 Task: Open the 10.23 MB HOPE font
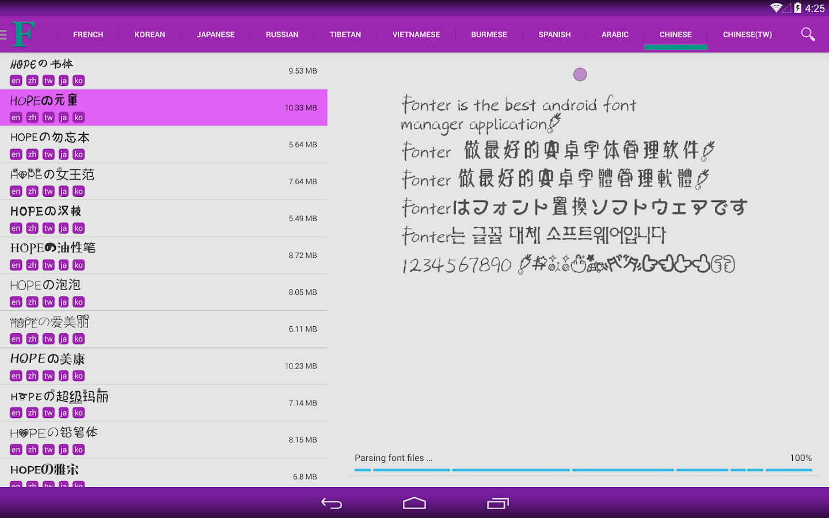(163, 365)
